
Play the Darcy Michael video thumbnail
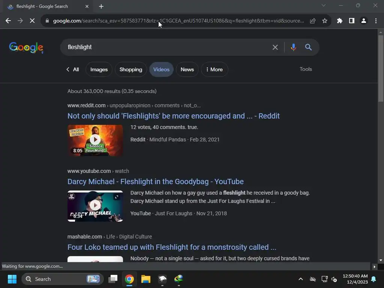[95, 206]
